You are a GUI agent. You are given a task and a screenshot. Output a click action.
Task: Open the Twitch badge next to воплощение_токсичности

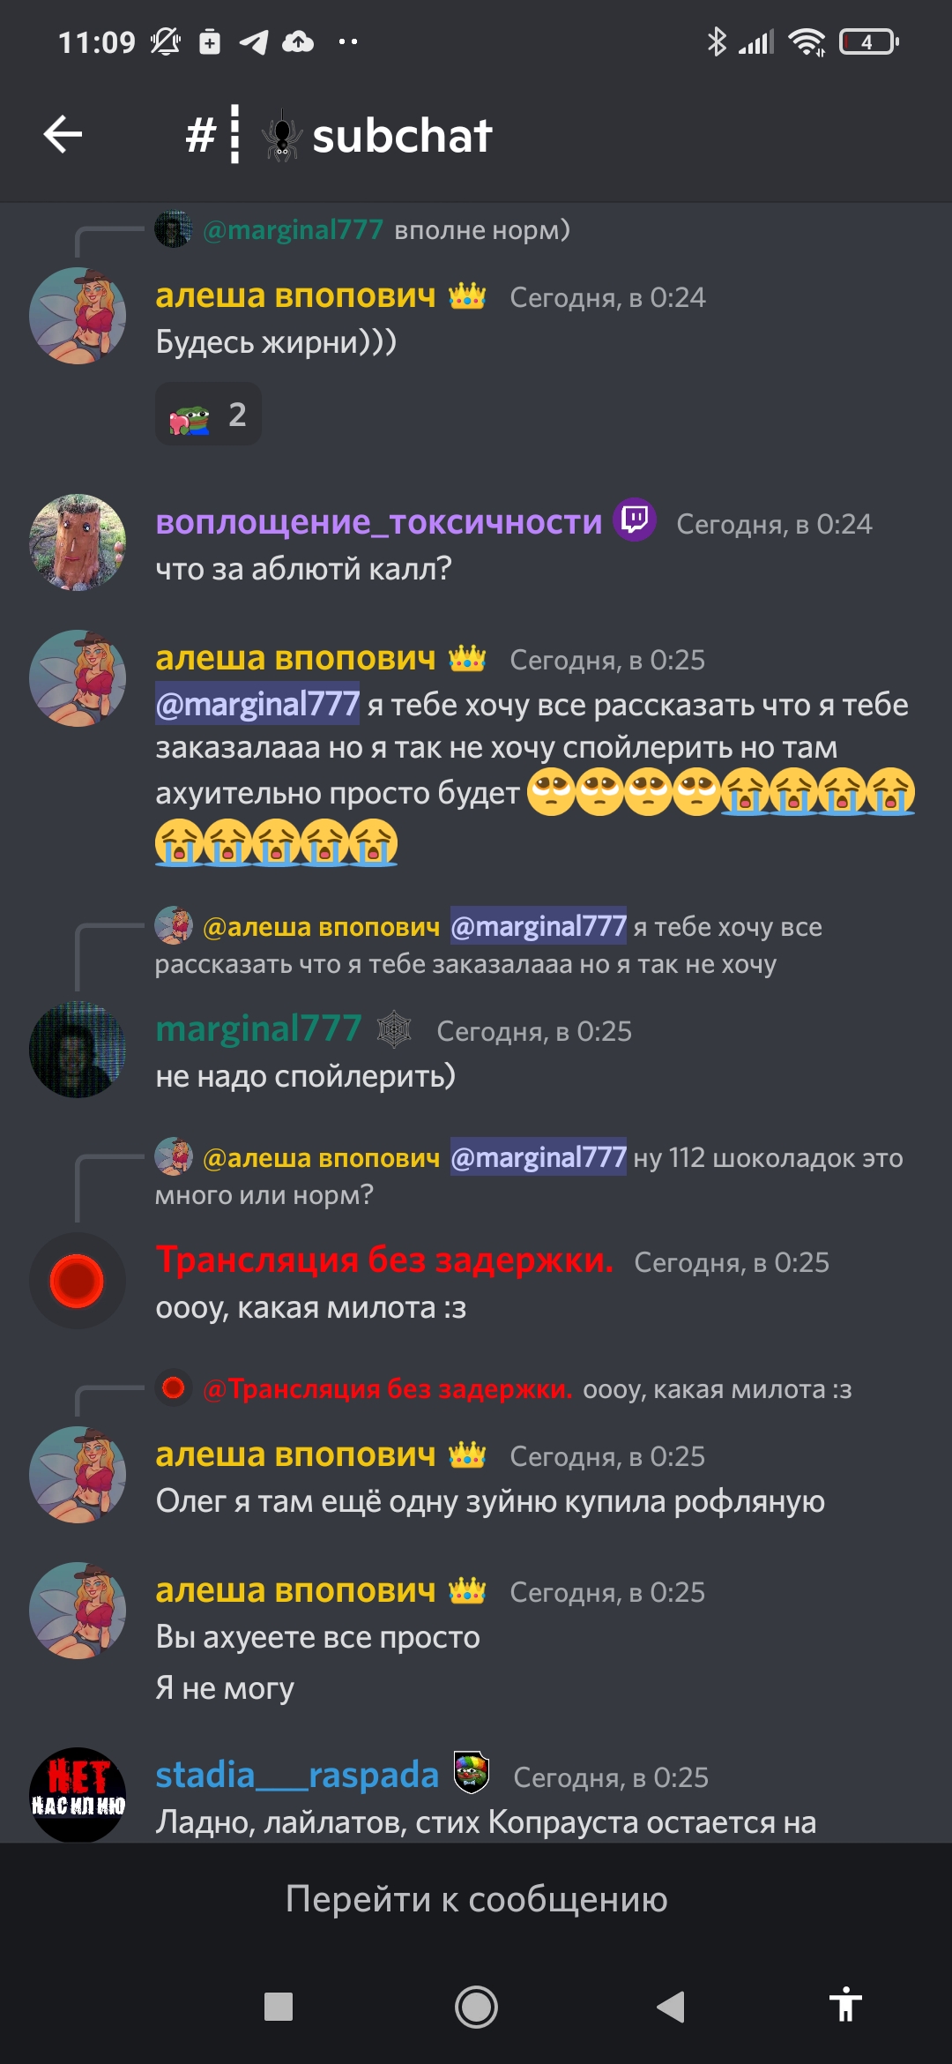pos(635,520)
